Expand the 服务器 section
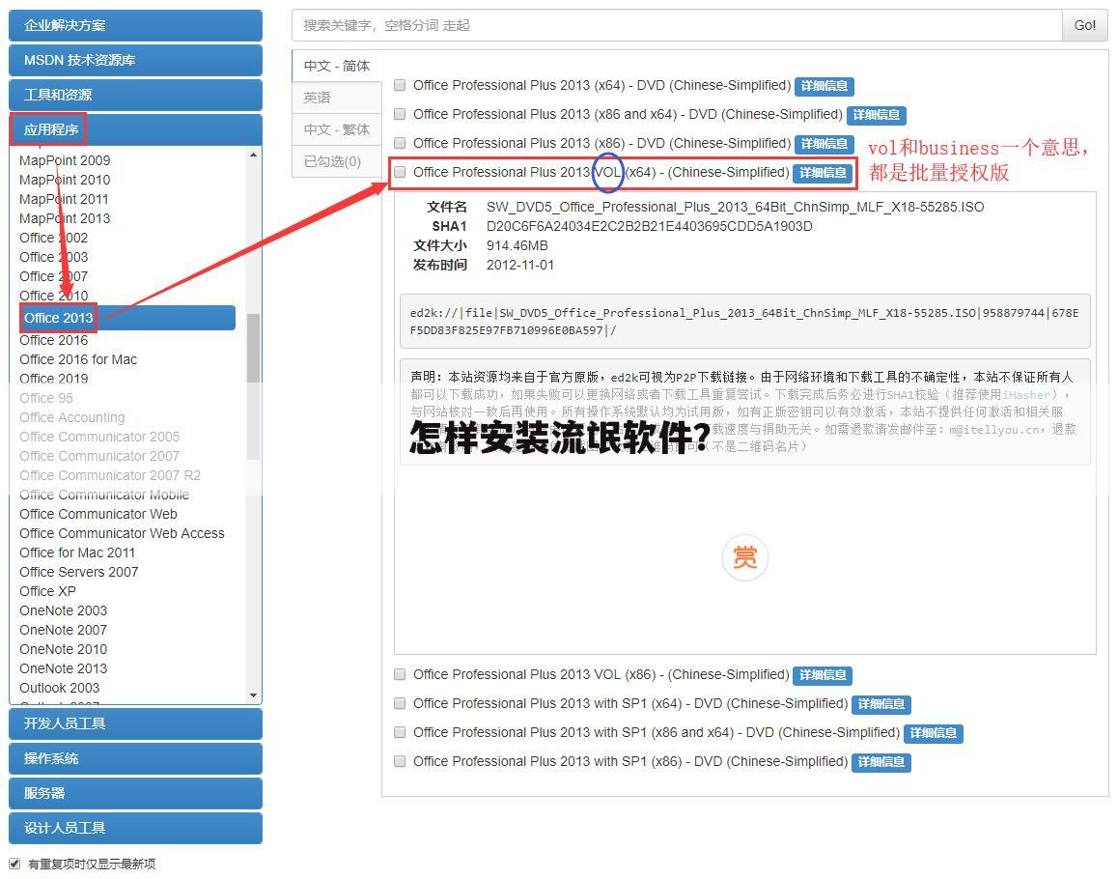Viewport: 1118px width, 879px height. [135, 793]
